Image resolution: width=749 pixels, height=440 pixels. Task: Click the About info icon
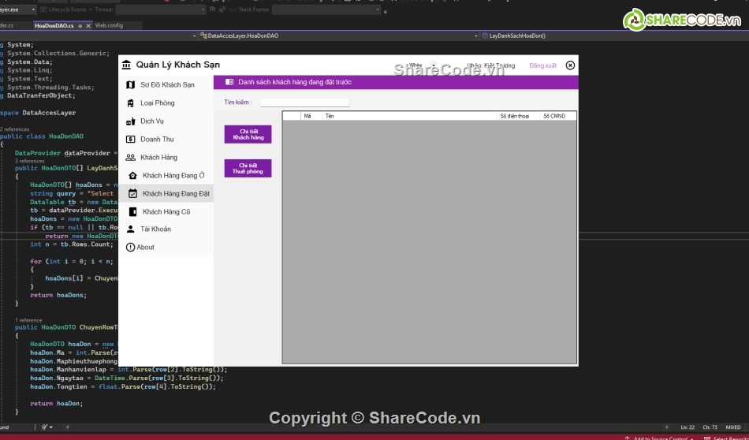[130, 247]
